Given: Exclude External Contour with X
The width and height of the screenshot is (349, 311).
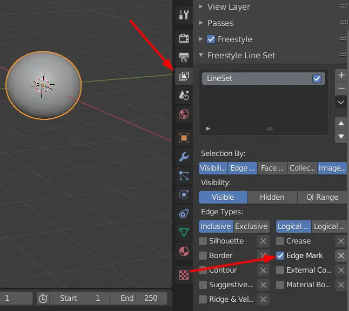Looking at the screenshot, I should coord(341,270).
